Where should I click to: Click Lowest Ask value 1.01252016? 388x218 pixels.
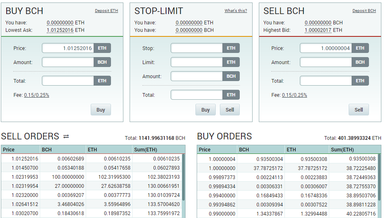point(60,30)
